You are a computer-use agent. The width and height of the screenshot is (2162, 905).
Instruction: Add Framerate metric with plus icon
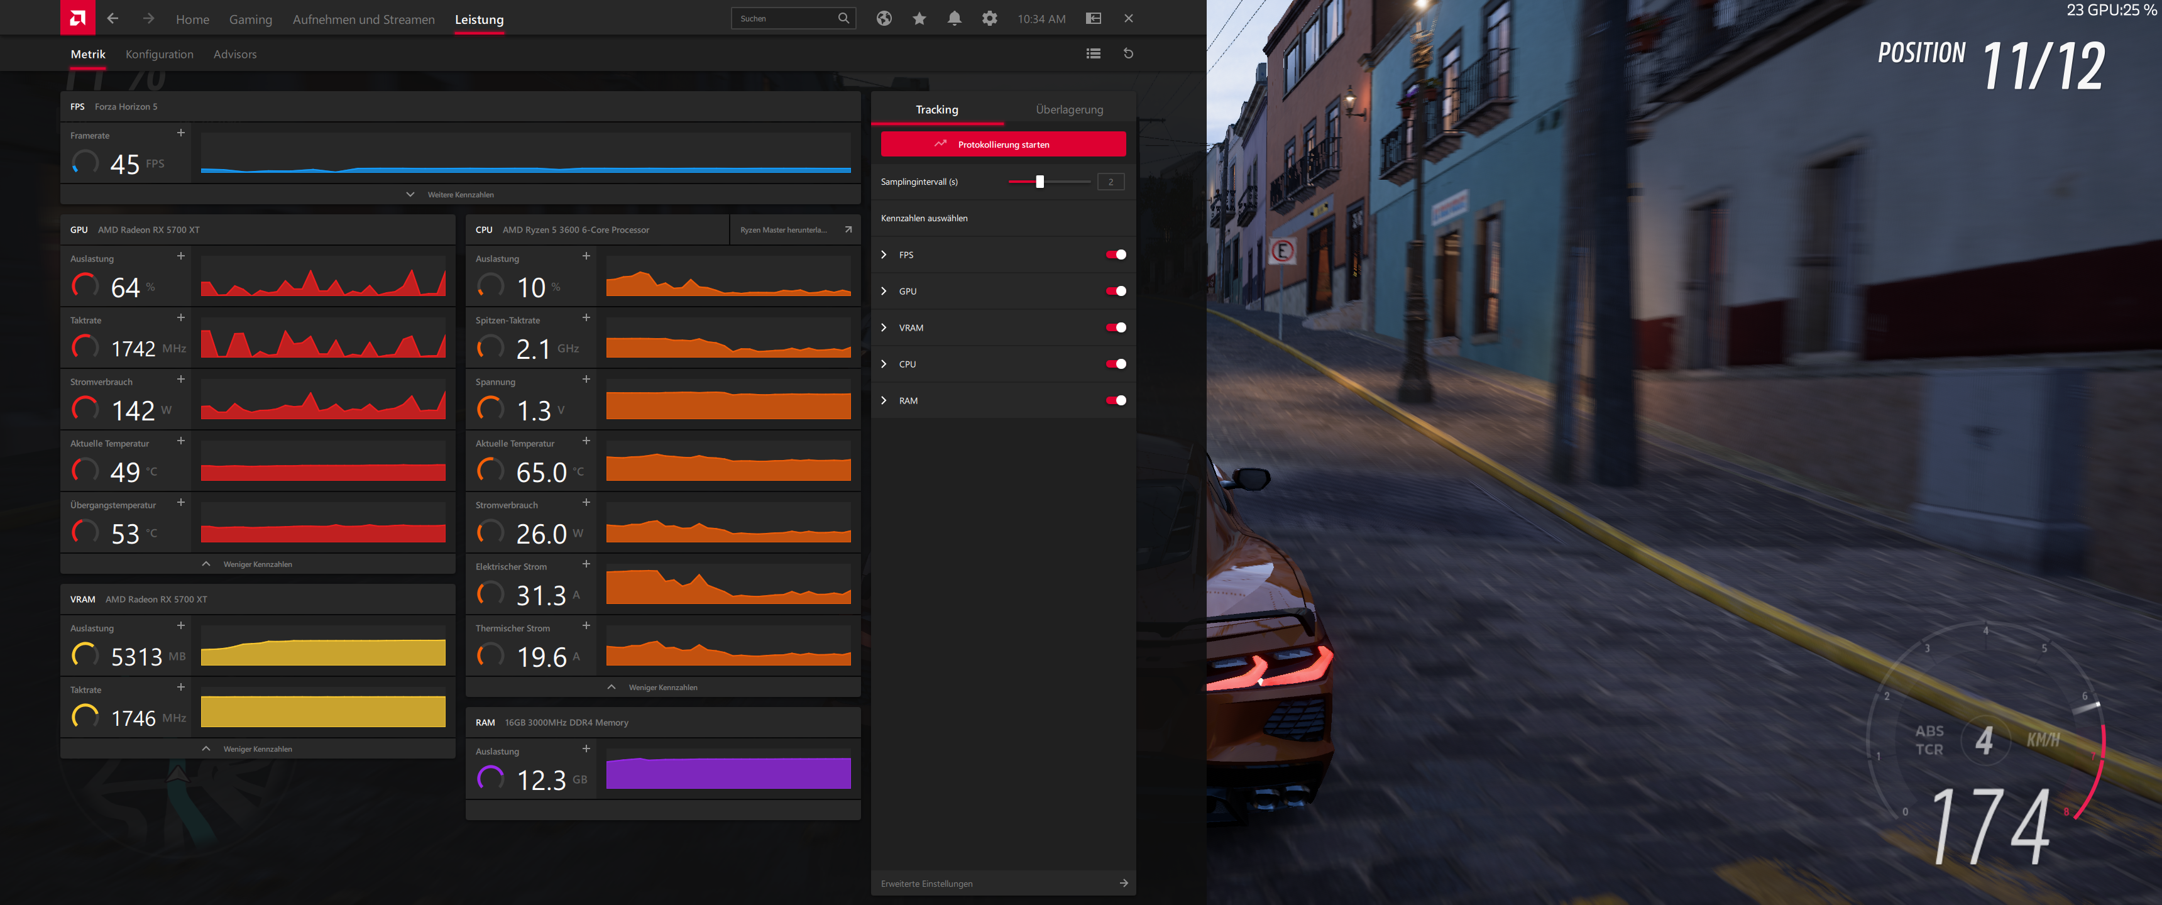[x=180, y=133]
